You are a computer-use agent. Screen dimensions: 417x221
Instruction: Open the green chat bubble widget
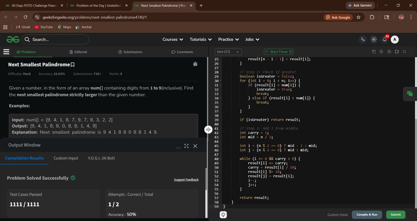[x=410, y=94]
